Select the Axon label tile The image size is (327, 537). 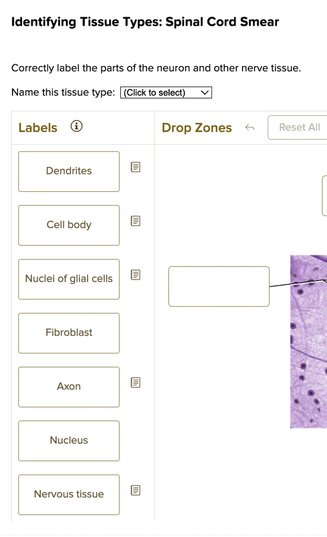pos(69,386)
